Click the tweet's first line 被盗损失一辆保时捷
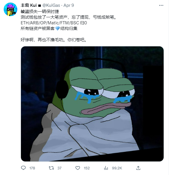 tap(40, 12)
